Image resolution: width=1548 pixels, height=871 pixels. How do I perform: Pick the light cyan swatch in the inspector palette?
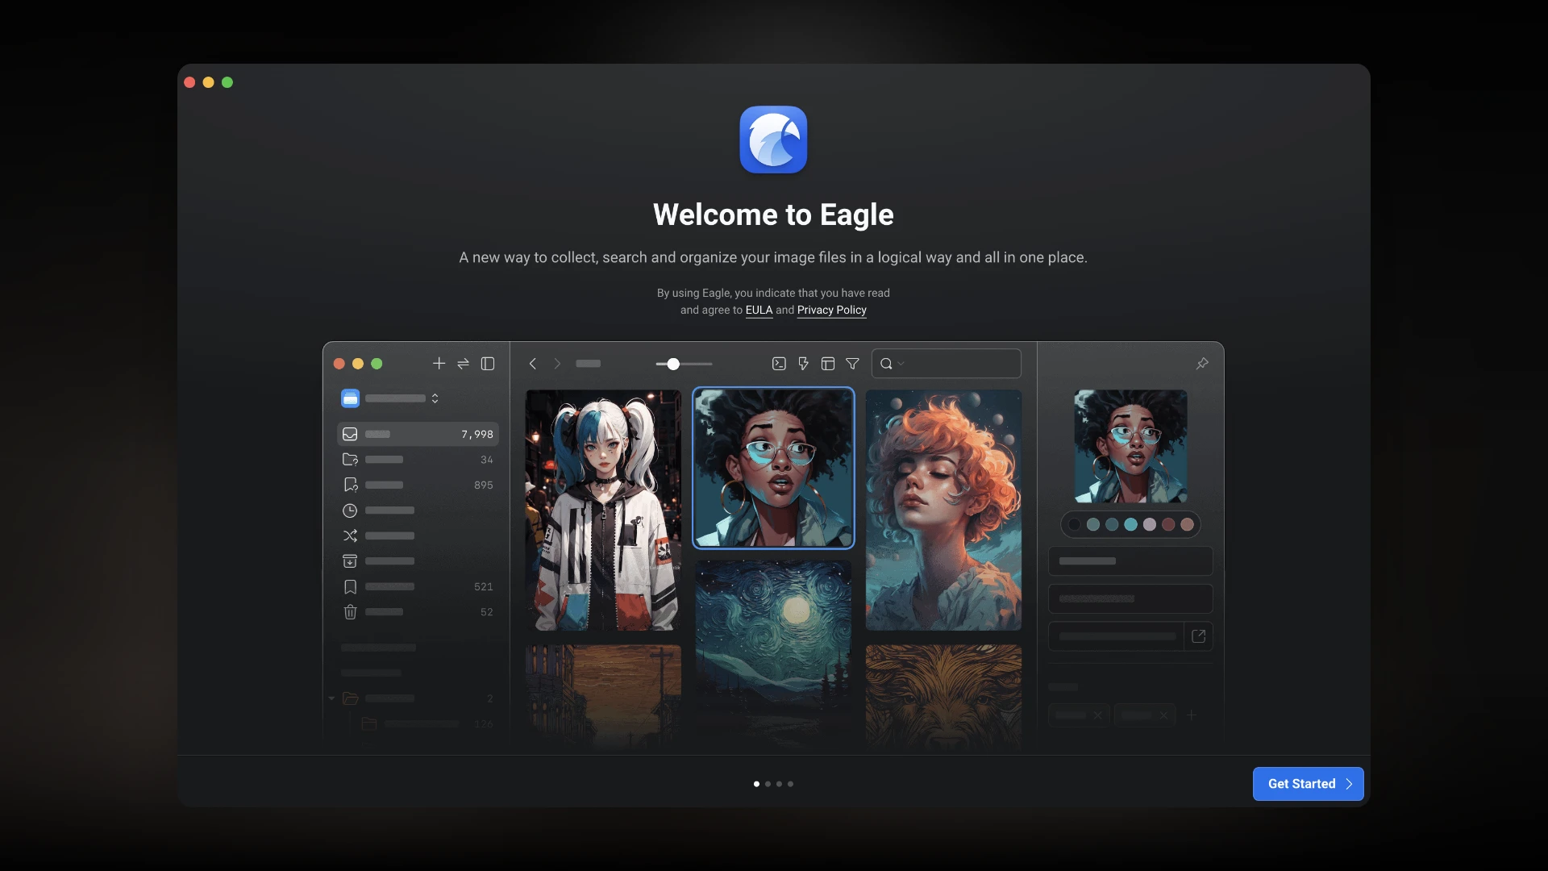click(x=1130, y=524)
